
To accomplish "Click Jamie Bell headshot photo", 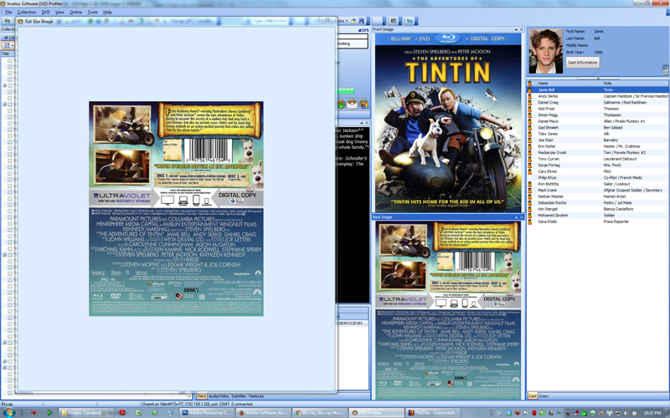I will pyautogui.click(x=546, y=51).
